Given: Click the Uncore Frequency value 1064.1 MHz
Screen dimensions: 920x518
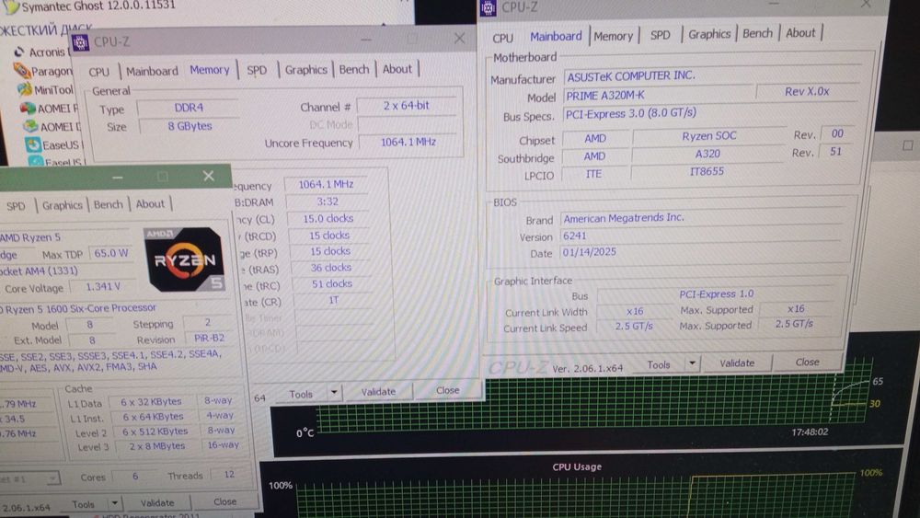Looking at the screenshot, I should [x=408, y=142].
